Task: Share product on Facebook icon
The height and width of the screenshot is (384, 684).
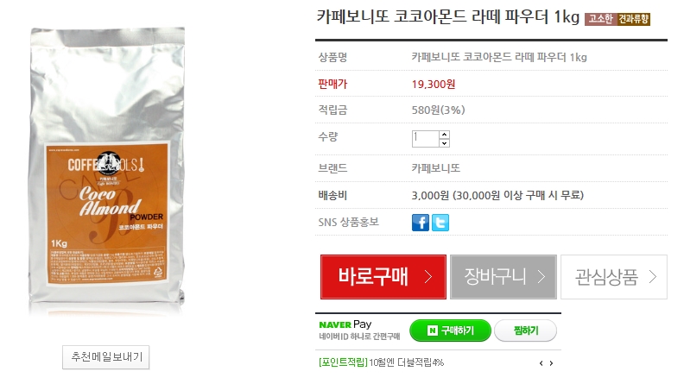Action: [420, 223]
